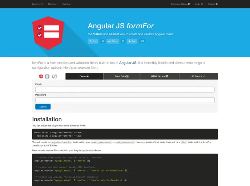This screenshot has width=250, height=186.
Task: Click the node_components inline code
Action: (x=125, y=142)
